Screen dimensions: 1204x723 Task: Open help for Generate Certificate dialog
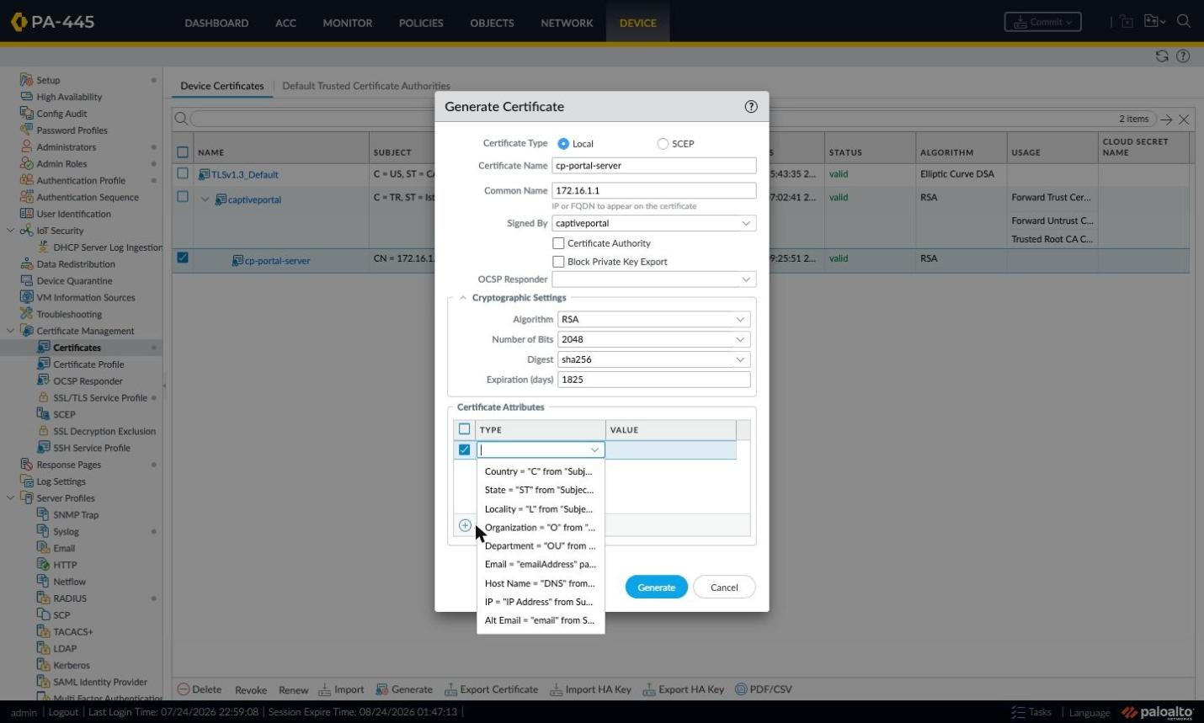pos(751,107)
